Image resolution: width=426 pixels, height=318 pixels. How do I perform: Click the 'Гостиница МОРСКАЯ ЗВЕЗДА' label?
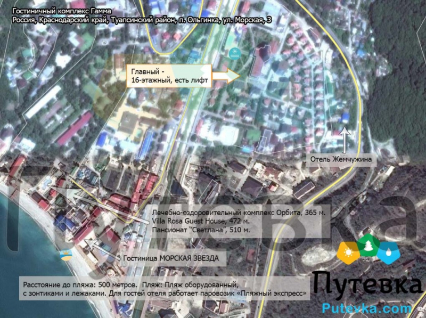(x=170, y=258)
